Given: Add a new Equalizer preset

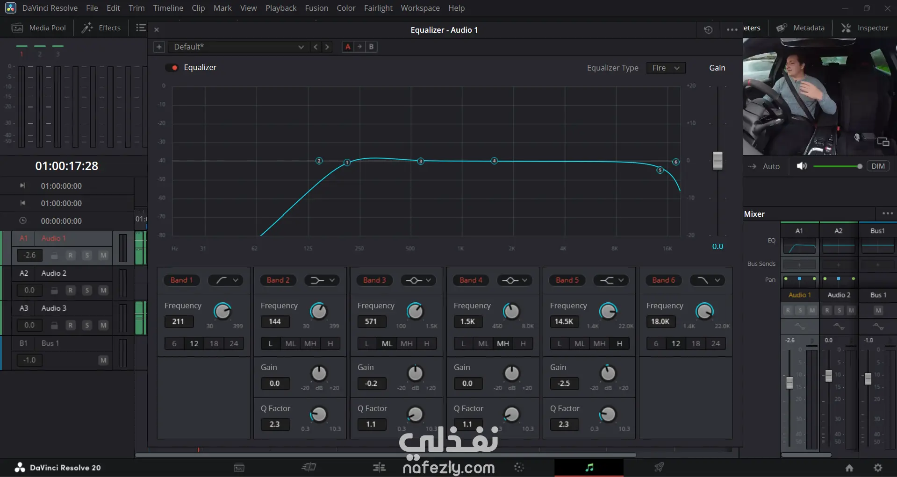Looking at the screenshot, I should click(x=159, y=47).
